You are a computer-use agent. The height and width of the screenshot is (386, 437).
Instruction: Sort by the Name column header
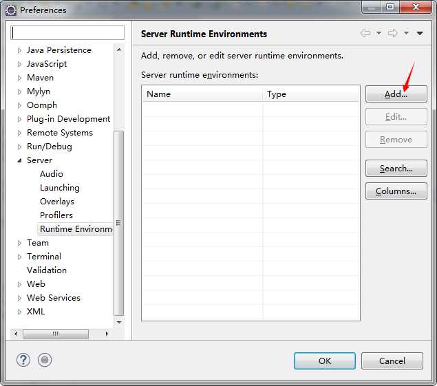tap(202, 94)
